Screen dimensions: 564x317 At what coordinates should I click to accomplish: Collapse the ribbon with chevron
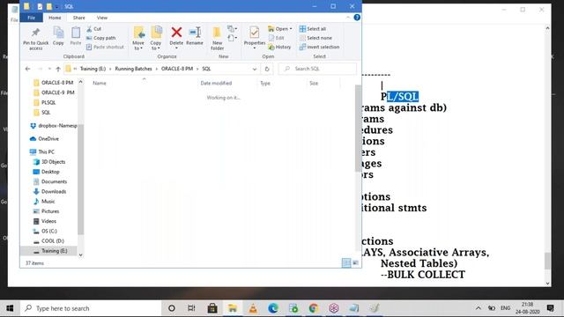(348, 18)
